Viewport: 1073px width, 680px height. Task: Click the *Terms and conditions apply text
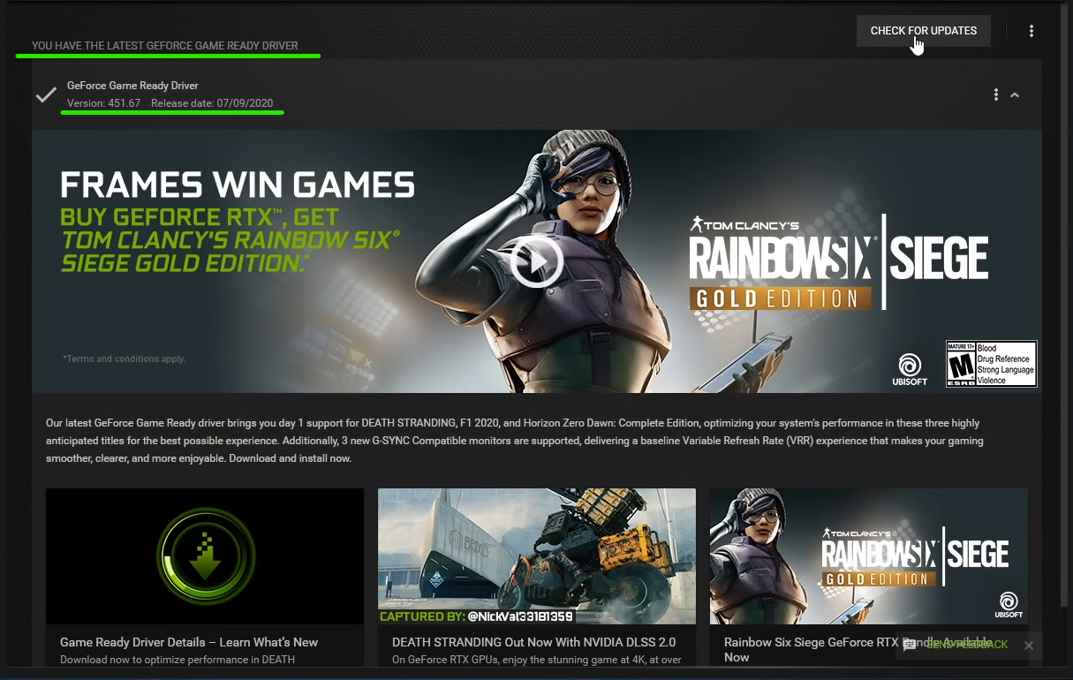[x=124, y=359]
